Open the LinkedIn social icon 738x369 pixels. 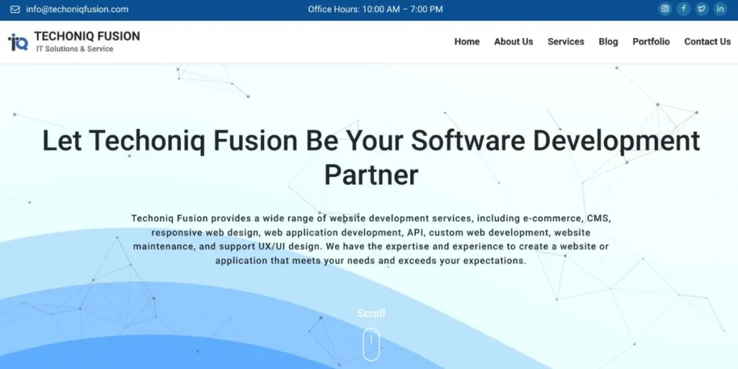coord(720,9)
